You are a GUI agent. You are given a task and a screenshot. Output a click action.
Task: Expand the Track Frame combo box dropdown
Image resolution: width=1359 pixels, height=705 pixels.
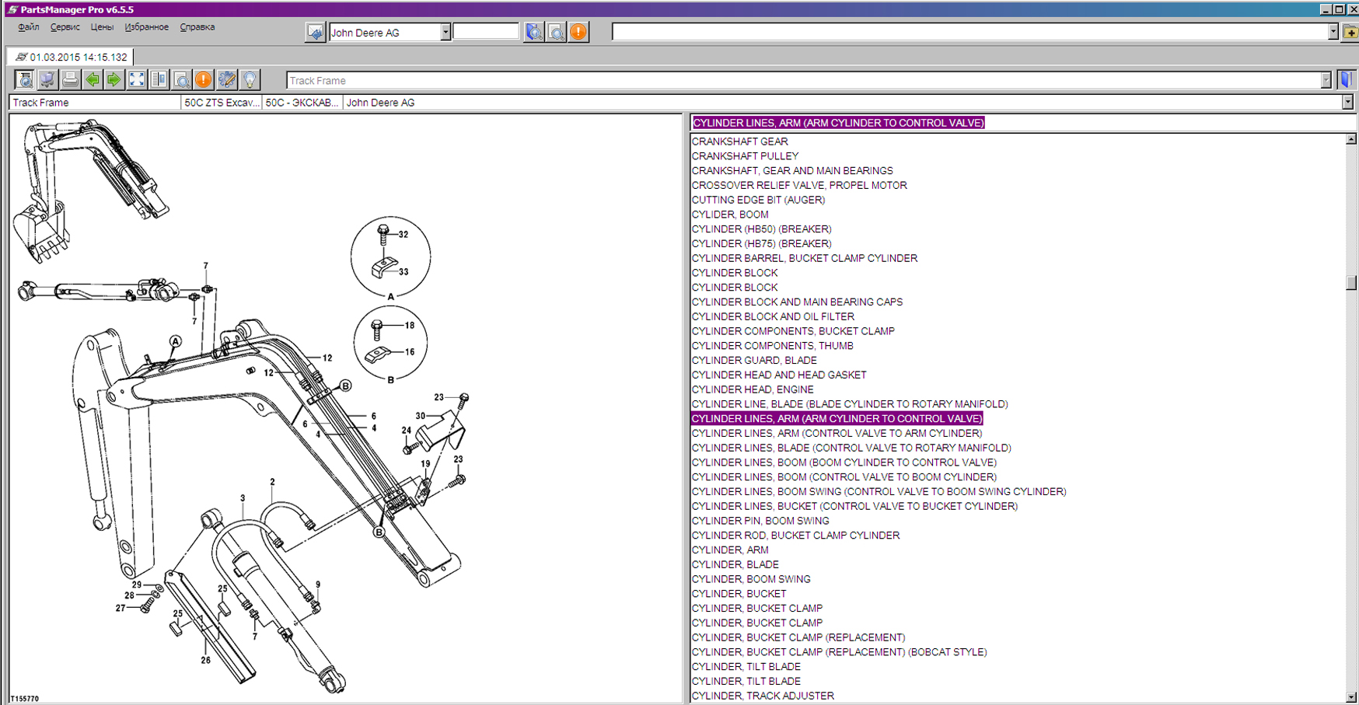[1326, 81]
